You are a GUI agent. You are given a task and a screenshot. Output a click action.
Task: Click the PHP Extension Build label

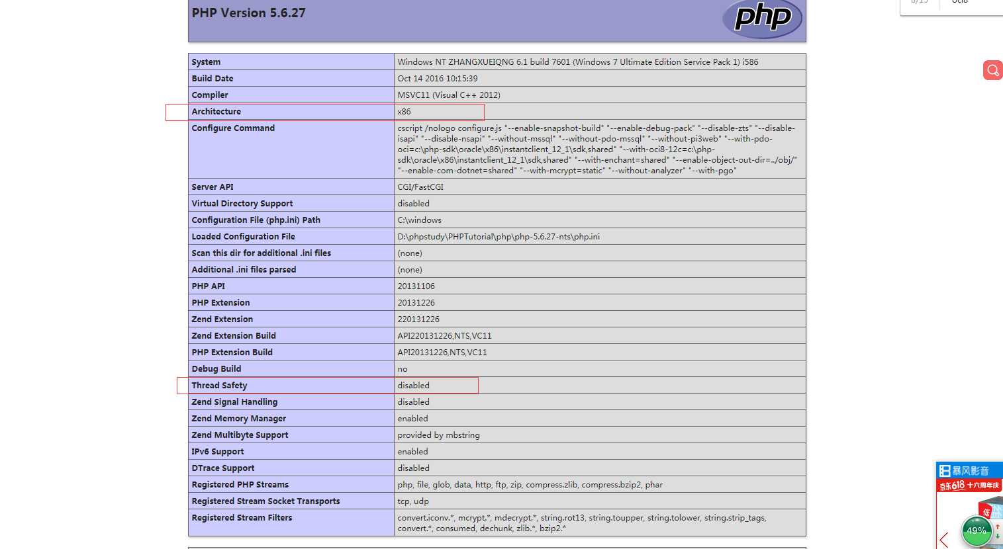[232, 353]
